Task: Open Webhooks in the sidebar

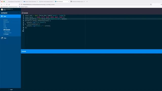Action: [6, 22]
